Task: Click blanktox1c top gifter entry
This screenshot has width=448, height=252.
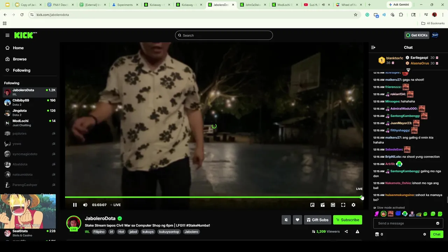Action: tap(390, 61)
